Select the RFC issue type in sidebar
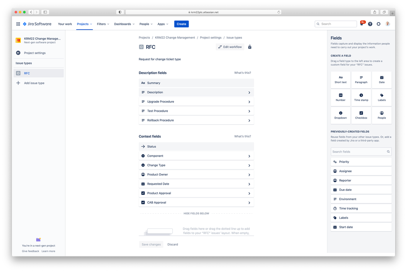Screen dimensions: 407x272 39,73
